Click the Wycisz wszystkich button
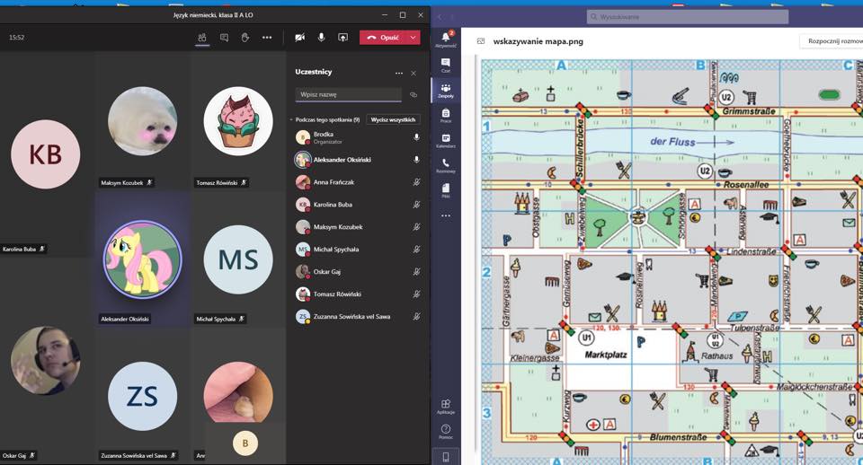863x465 pixels. click(394, 119)
